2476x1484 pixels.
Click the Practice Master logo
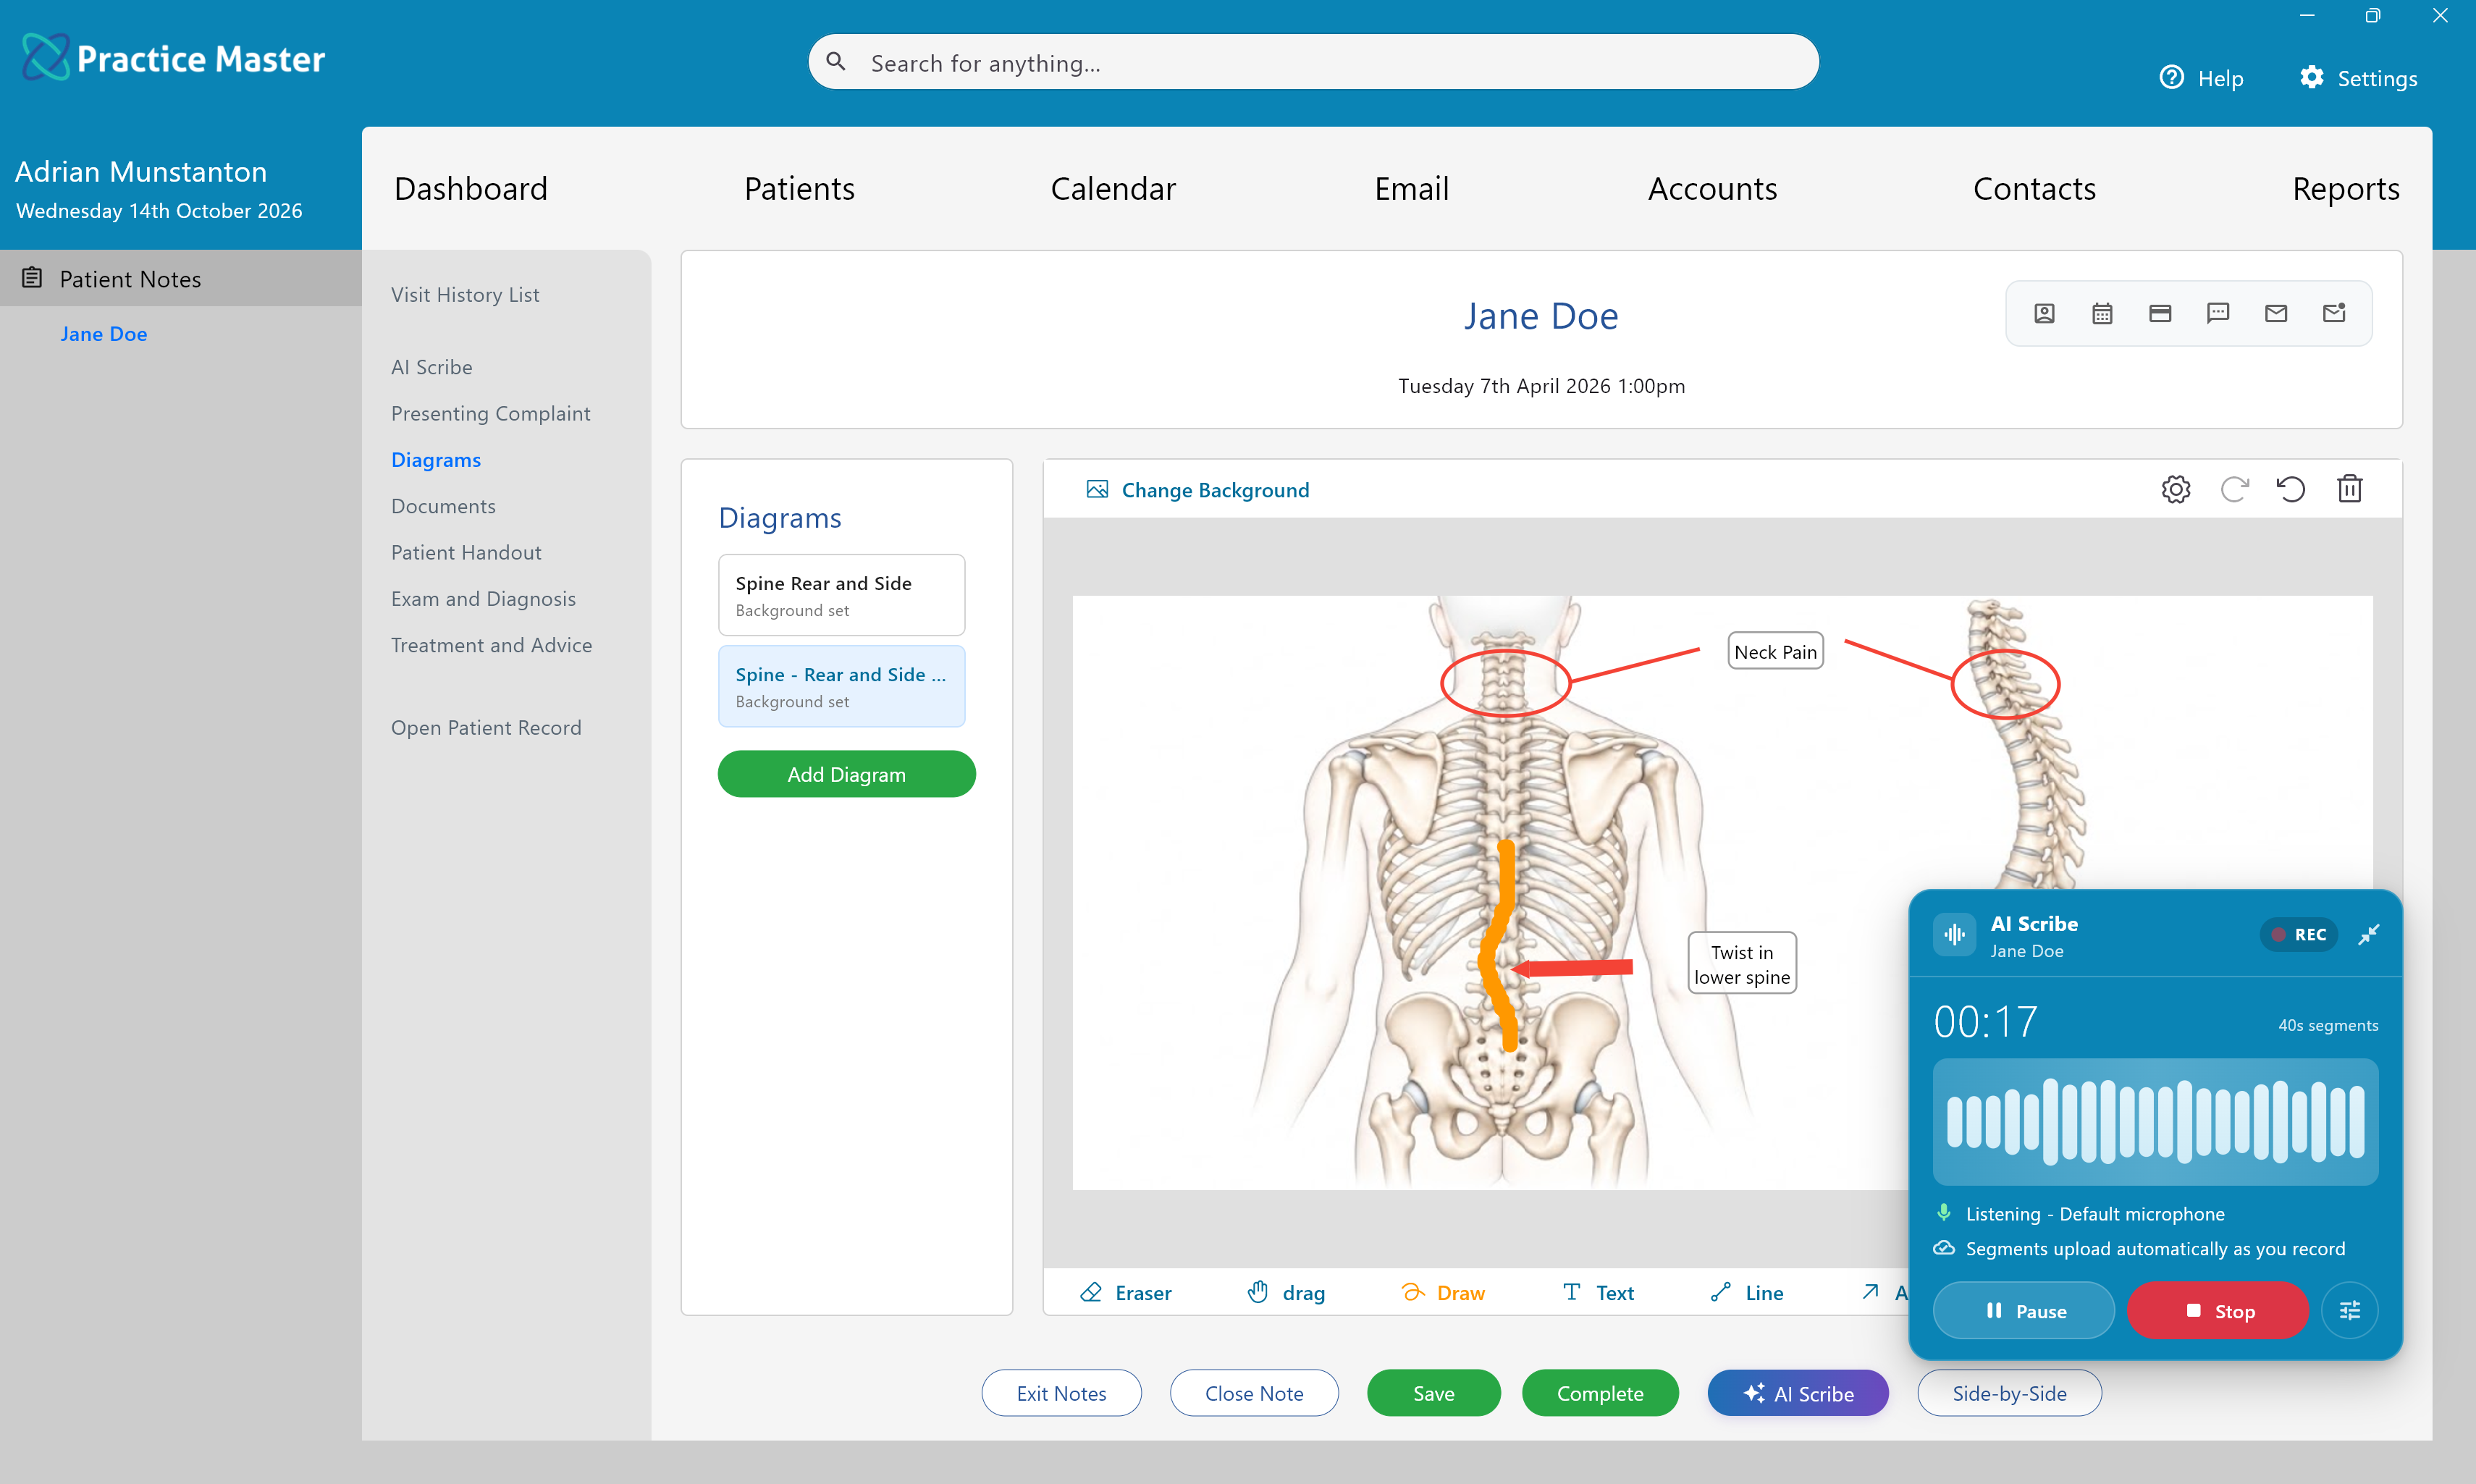(174, 58)
